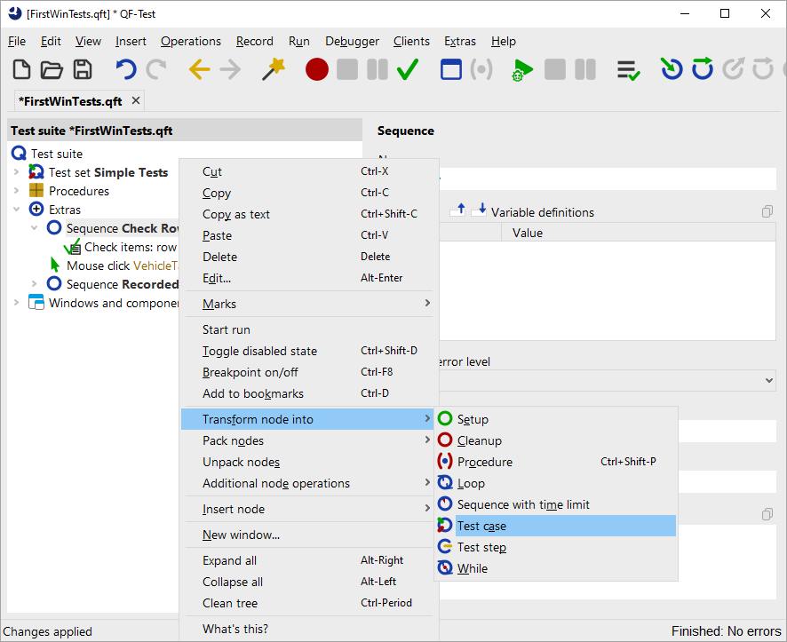The image size is (787, 642).
Task: Choose Test case from transform submenu
Action: (x=481, y=526)
